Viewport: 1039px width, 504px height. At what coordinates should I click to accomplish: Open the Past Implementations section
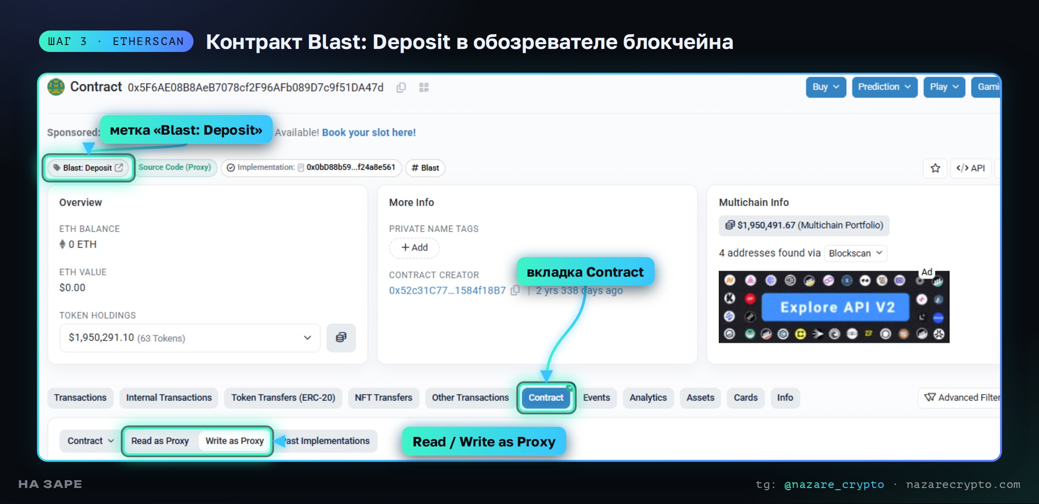pos(326,441)
